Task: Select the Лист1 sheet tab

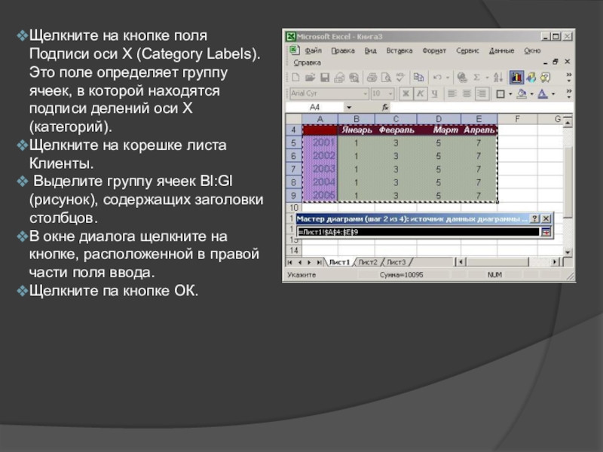Action: pyautogui.click(x=339, y=262)
